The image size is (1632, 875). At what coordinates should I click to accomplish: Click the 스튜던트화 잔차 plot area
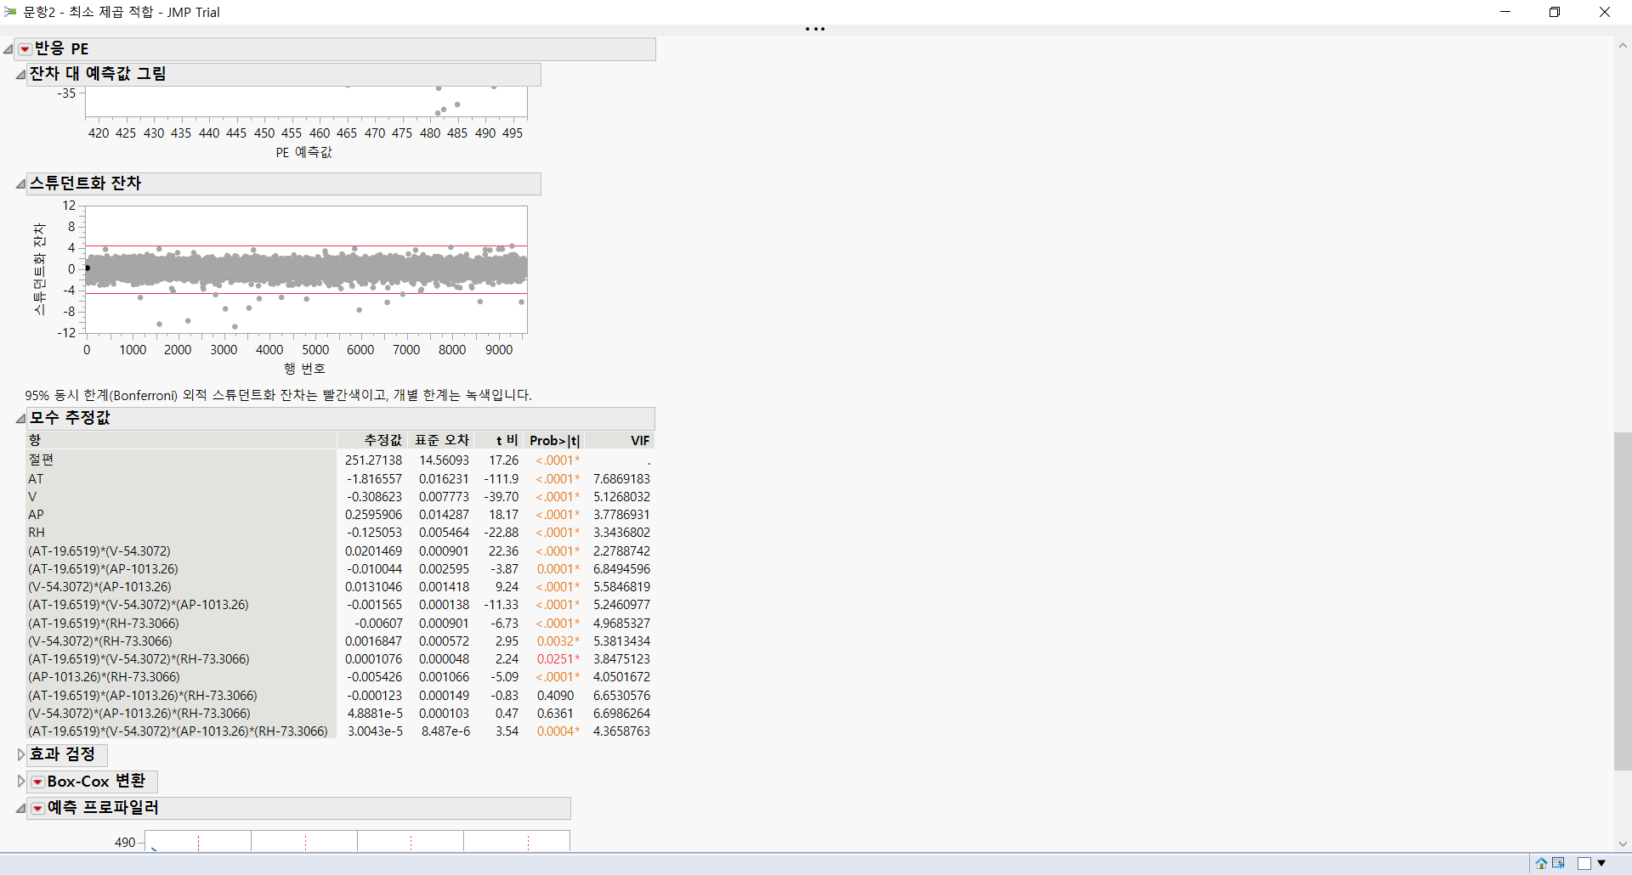pos(307,269)
